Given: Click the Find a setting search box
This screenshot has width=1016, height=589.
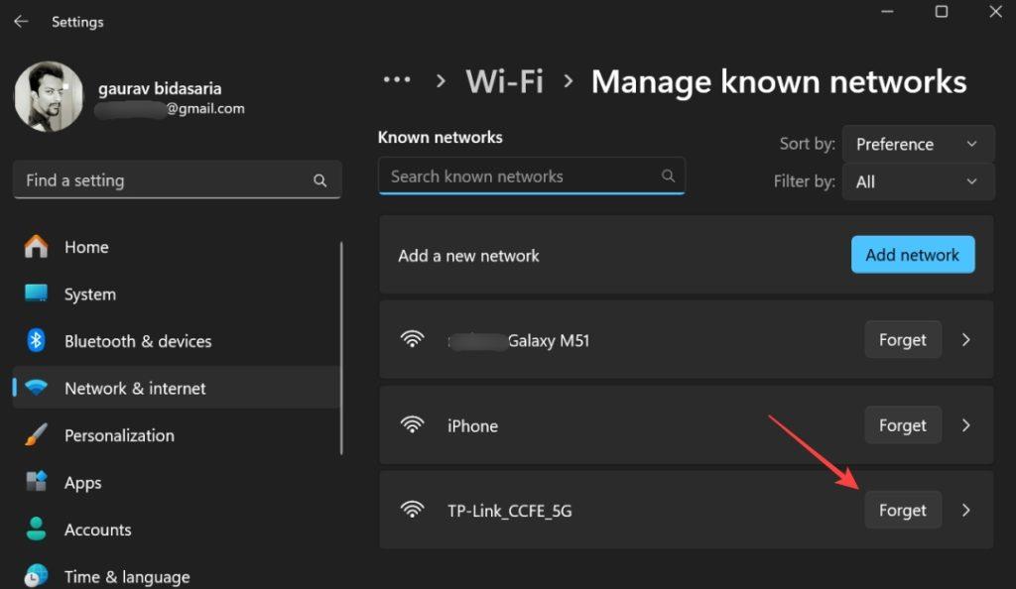Looking at the screenshot, I should point(177,179).
